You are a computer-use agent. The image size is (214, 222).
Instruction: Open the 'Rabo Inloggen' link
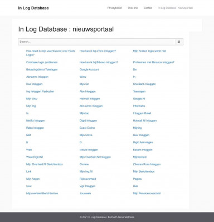click(35, 128)
